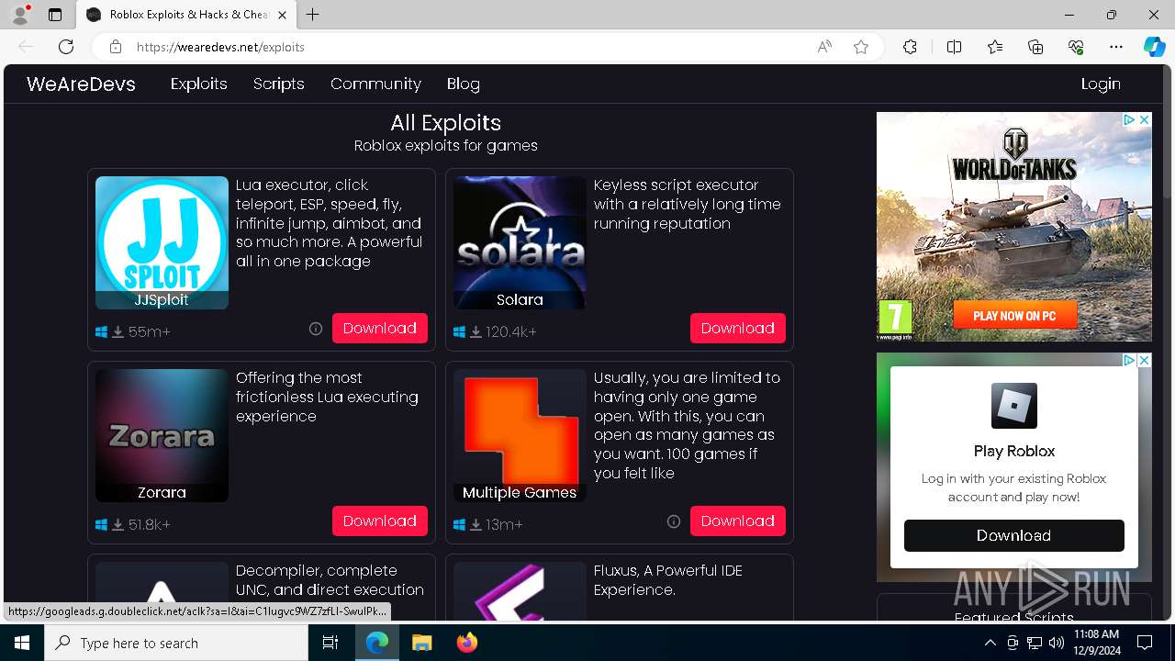The width and height of the screenshot is (1175, 661).
Task: Click 'Fluxus, A Powerful IDE Experience.' text
Action: pos(668,580)
